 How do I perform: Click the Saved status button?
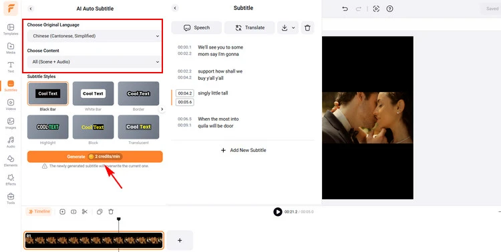[x=492, y=9]
